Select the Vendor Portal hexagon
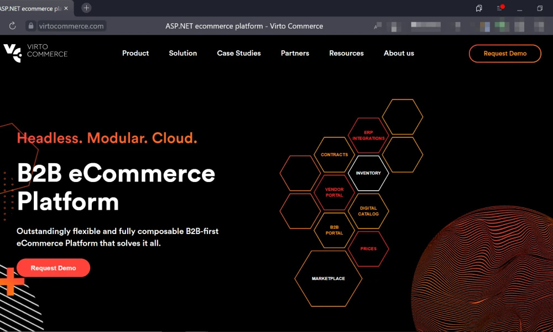The width and height of the screenshot is (553, 332). click(335, 193)
